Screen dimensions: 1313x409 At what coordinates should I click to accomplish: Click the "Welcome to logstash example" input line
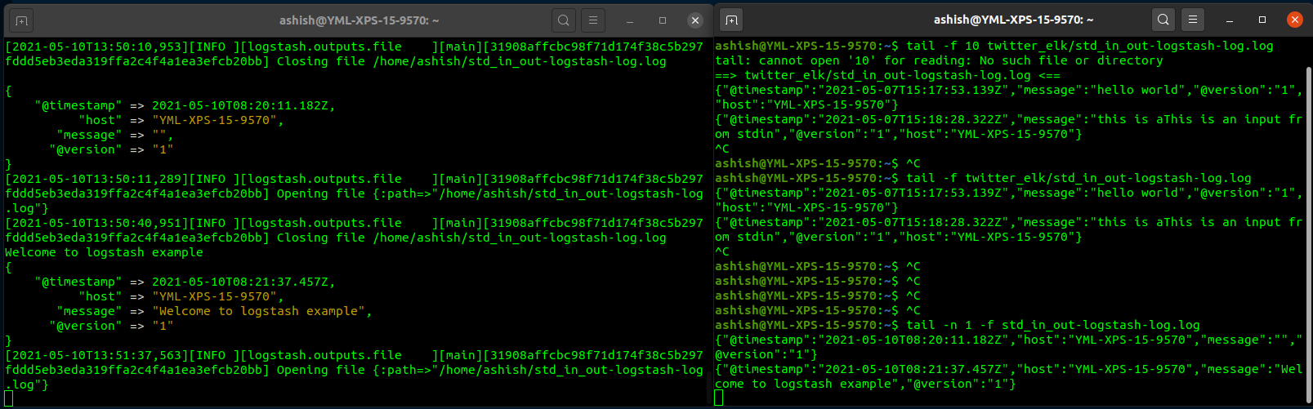click(x=104, y=252)
